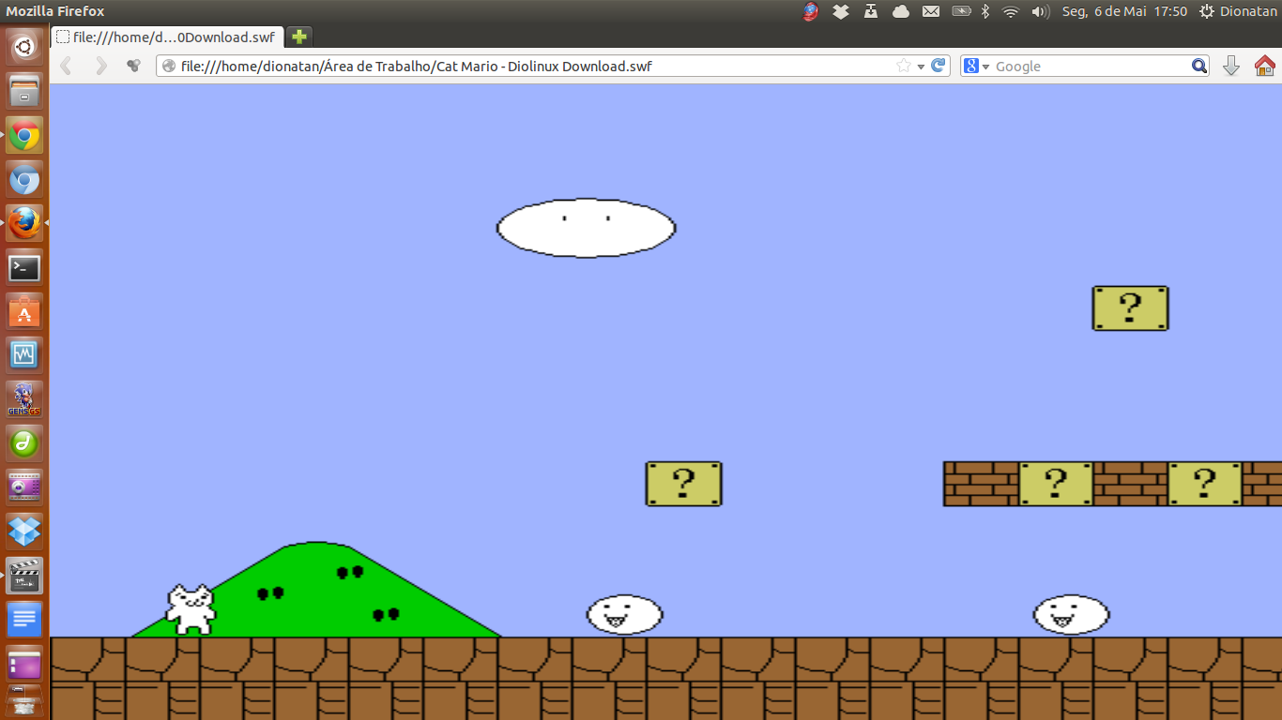Launch the Gens/GS emulator icon
This screenshot has width=1282, height=720.
pyautogui.click(x=24, y=399)
